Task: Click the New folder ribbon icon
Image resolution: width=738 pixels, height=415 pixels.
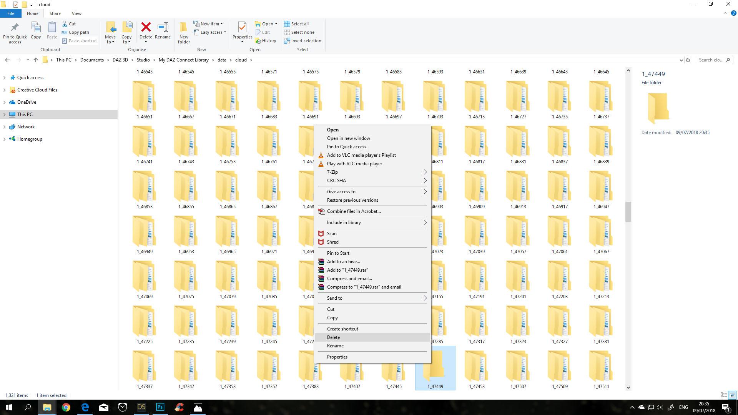Action: click(x=184, y=28)
